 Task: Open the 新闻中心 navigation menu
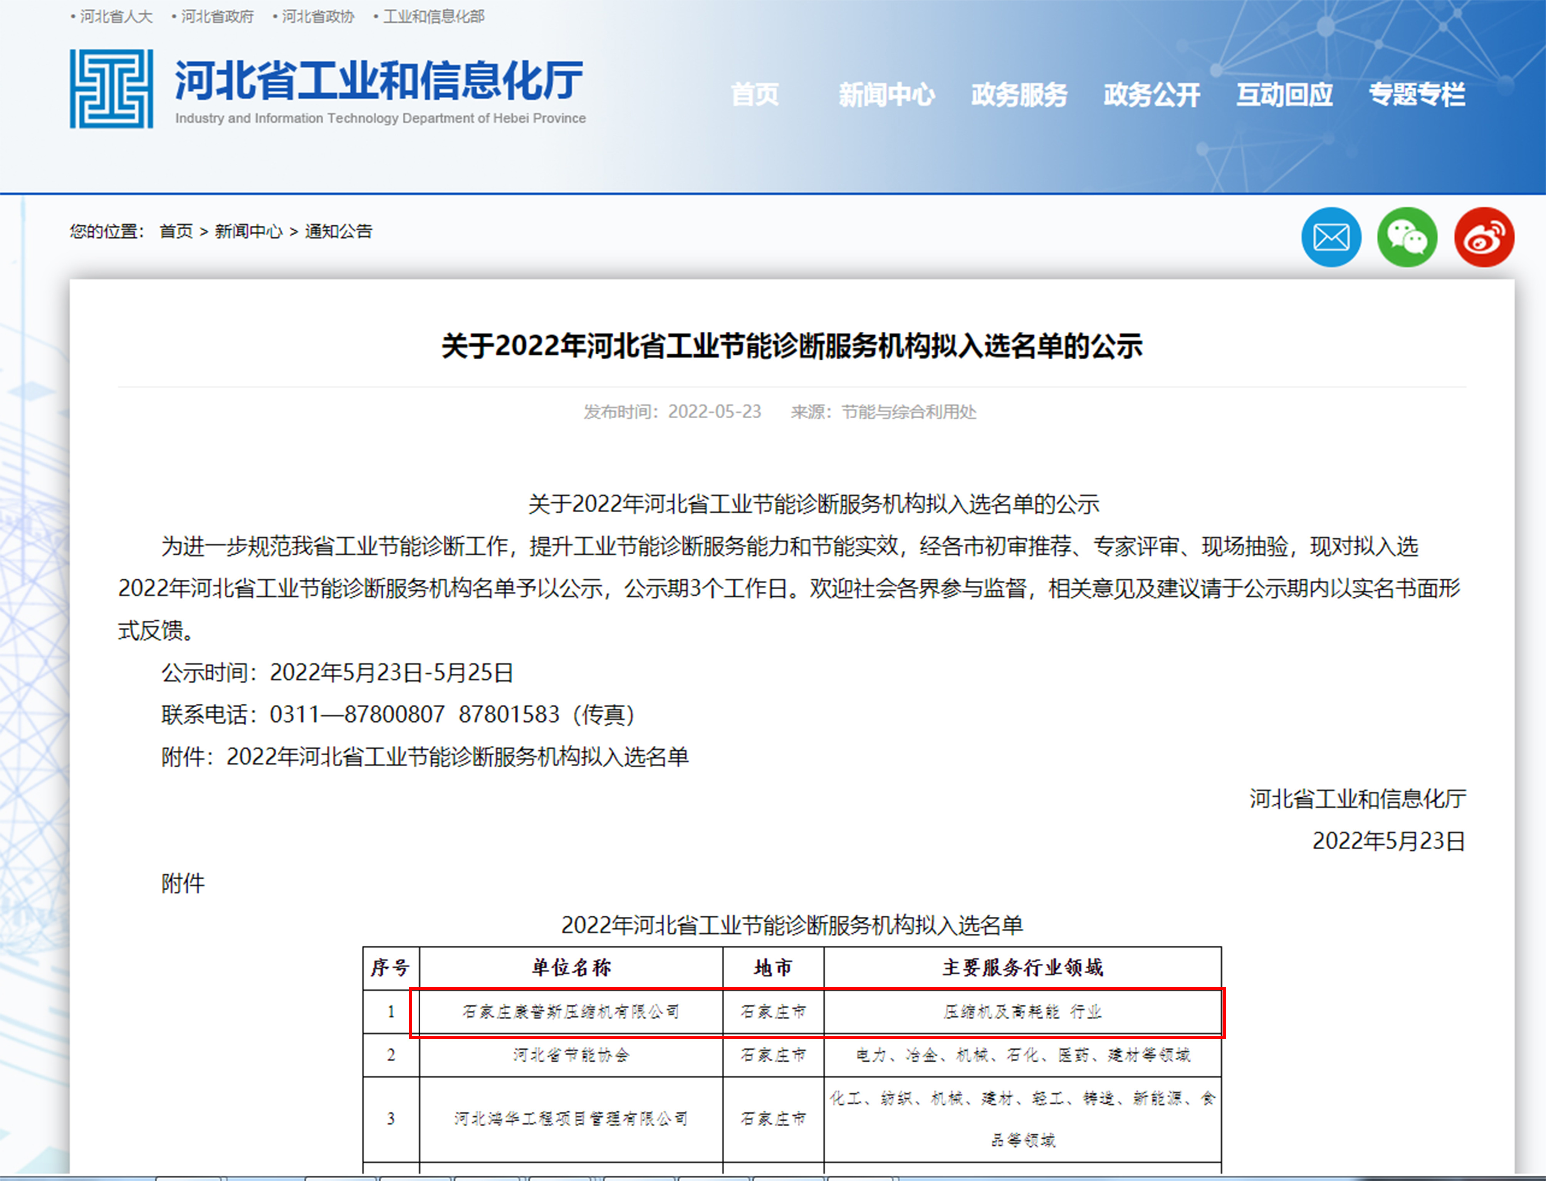pos(886,94)
